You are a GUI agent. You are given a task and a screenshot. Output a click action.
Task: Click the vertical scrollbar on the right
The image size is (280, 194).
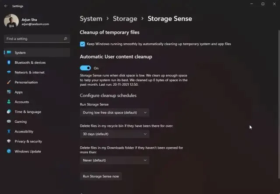pyautogui.click(x=279, y=104)
